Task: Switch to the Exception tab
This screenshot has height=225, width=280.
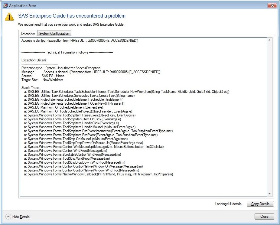Action: pos(28,33)
